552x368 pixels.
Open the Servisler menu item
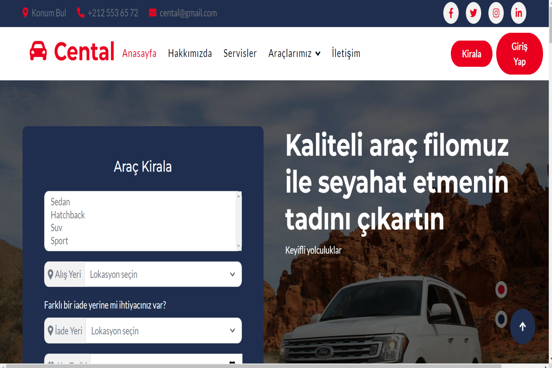pos(240,53)
